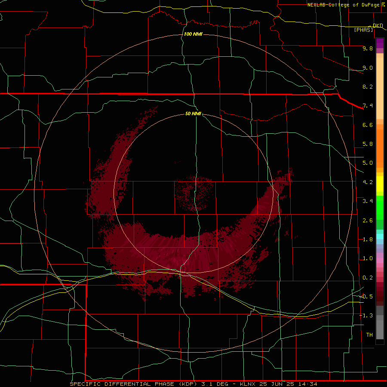Click the 5.8 value on the scale
This screenshot has width=387, height=387.
coord(368,144)
